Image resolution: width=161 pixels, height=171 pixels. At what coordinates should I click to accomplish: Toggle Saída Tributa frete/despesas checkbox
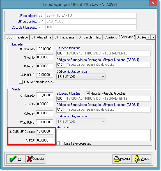coord(58,143)
